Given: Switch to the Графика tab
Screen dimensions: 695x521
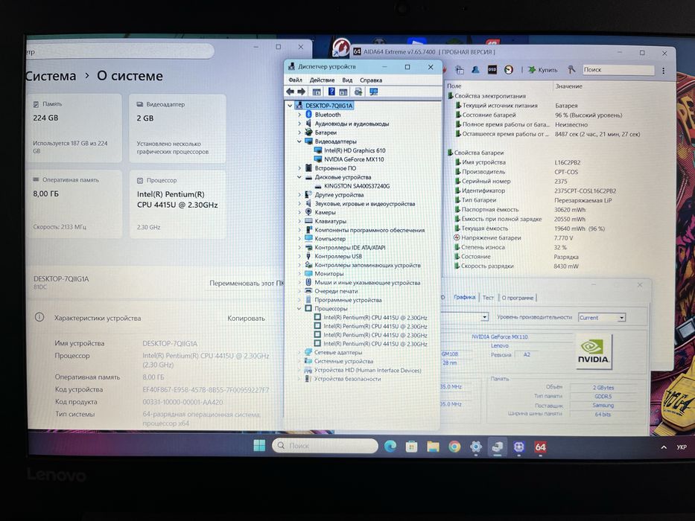Looking at the screenshot, I should (465, 297).
